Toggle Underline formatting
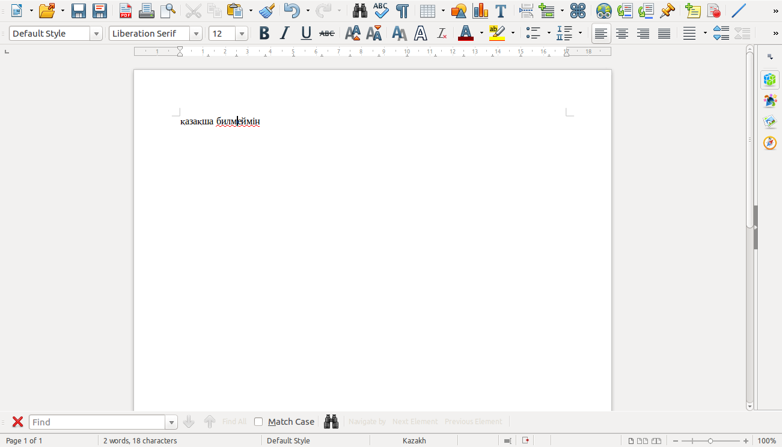782x447 pixels. 306,34
